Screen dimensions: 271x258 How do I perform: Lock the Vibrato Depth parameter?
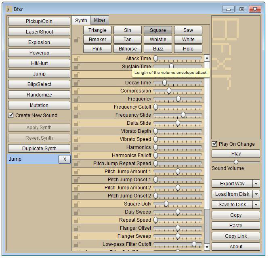pos(76,132)
